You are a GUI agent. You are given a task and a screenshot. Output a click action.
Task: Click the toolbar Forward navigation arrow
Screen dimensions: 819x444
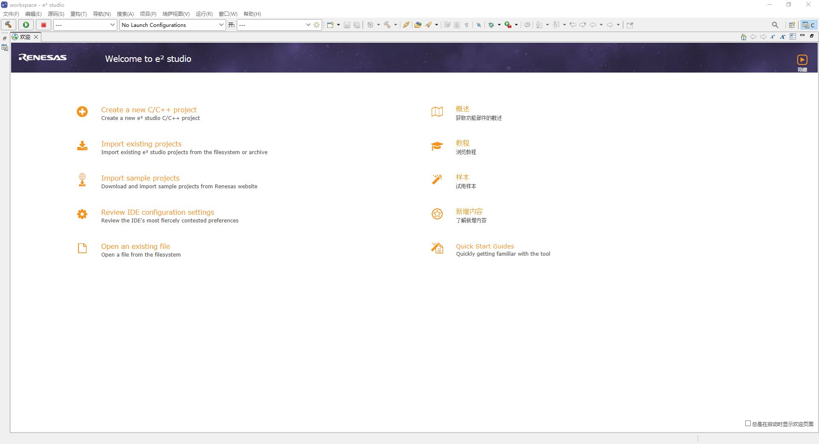tap(610, 25)
